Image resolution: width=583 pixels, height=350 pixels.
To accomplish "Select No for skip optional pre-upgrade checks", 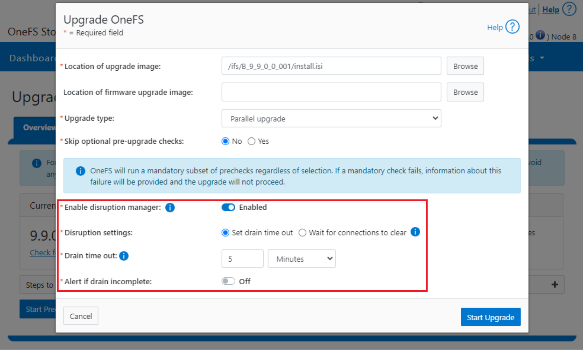I will click(225, 141).
